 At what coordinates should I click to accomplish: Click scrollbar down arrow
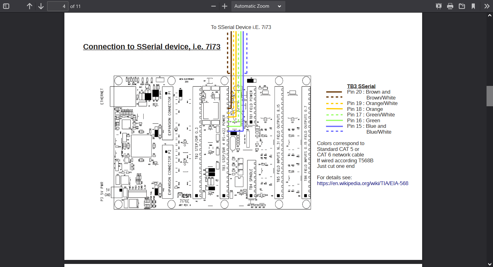coord(490,264)
